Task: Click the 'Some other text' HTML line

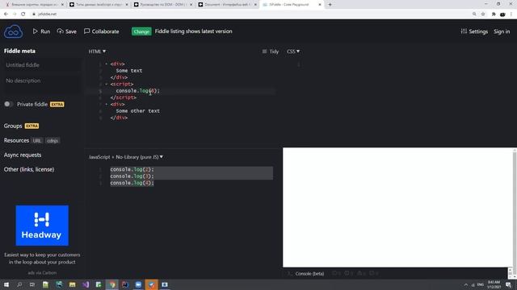Action: point(138,111)
